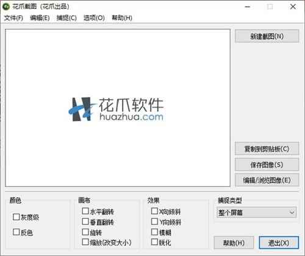Click the 新建截图(N) button
The height and width of the screenshot is (256, 305).
point(267,36)
